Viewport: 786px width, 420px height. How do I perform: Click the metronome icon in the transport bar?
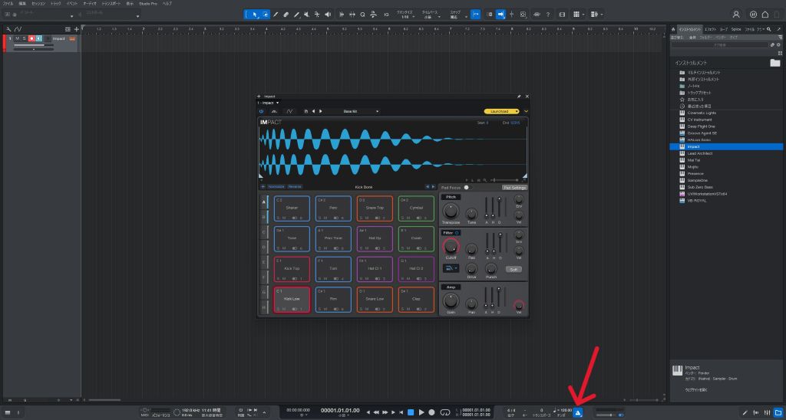click(x=578, y=412)
